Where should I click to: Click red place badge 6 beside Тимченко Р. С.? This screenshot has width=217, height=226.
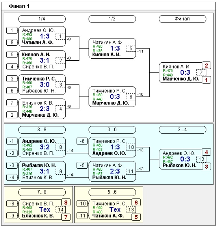click(136, 202)
